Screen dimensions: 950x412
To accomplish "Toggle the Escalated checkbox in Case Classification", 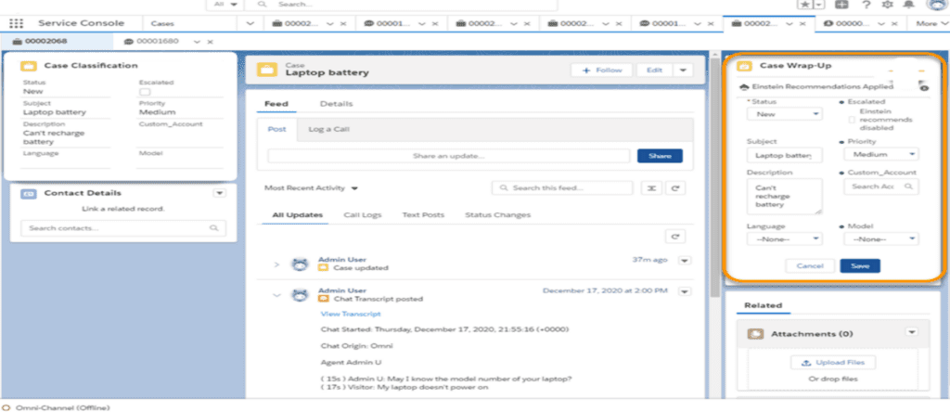I will pyautogui.click(x=144, y=93).
